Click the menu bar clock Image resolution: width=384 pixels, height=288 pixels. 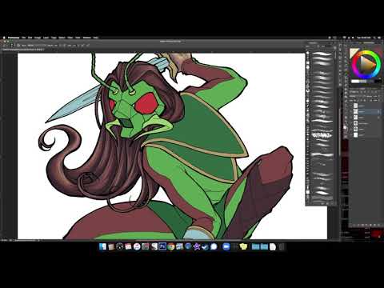pyautogui.click(x=365, y=38)
